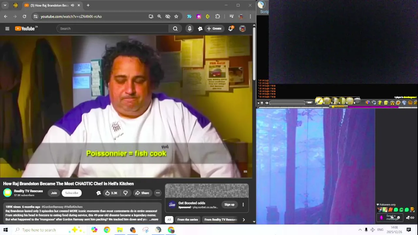
Task: Open YouTube notifications bell
Action: (x=231, y=29)
